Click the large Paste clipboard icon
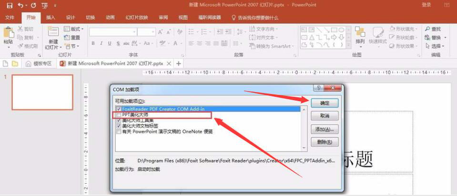The height and width of the screenshot is (196, 457). 9,32
